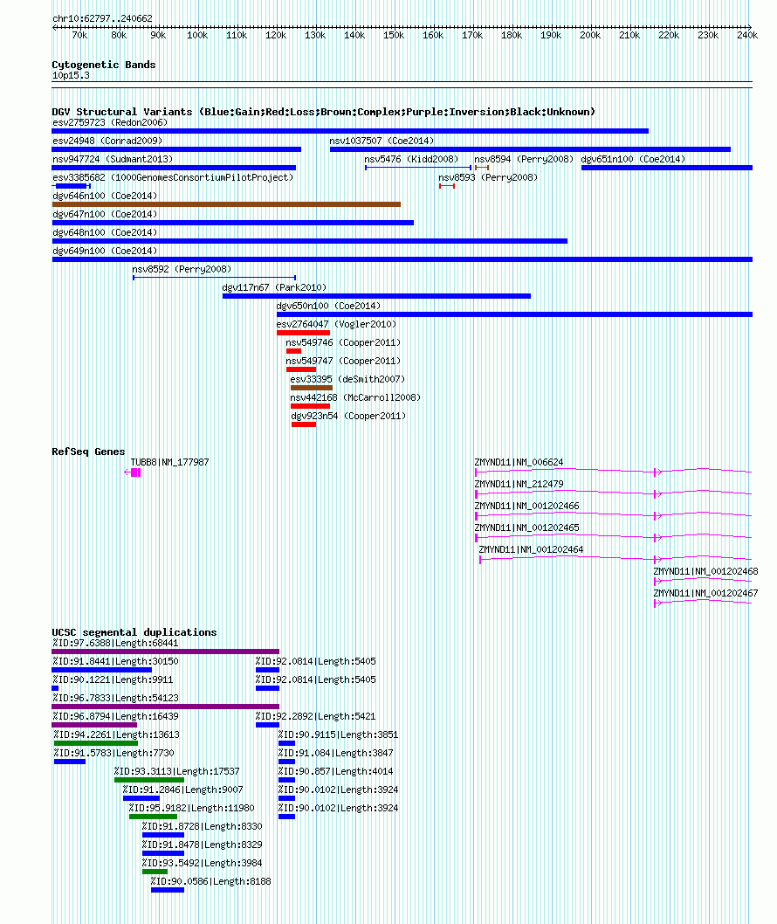Choose transcript label ZMYND11|NM_001202464
This screenshot has width=777, height=924.
(532, 549)
